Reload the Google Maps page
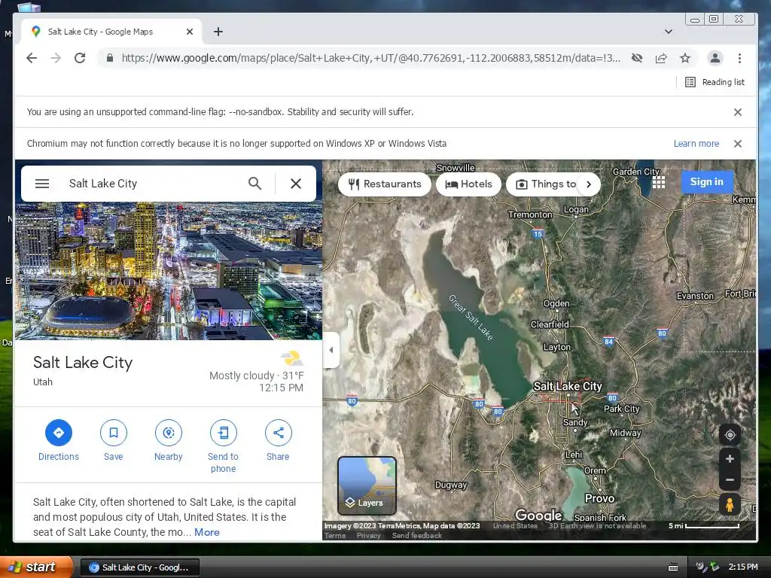Viewport: 771px width, 578px height. tap(80, 58)
